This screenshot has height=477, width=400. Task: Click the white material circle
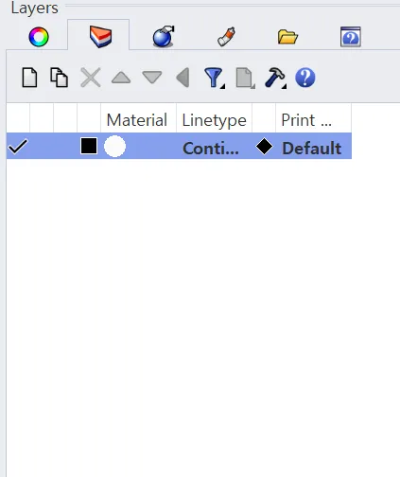click(x=114, y=146)
